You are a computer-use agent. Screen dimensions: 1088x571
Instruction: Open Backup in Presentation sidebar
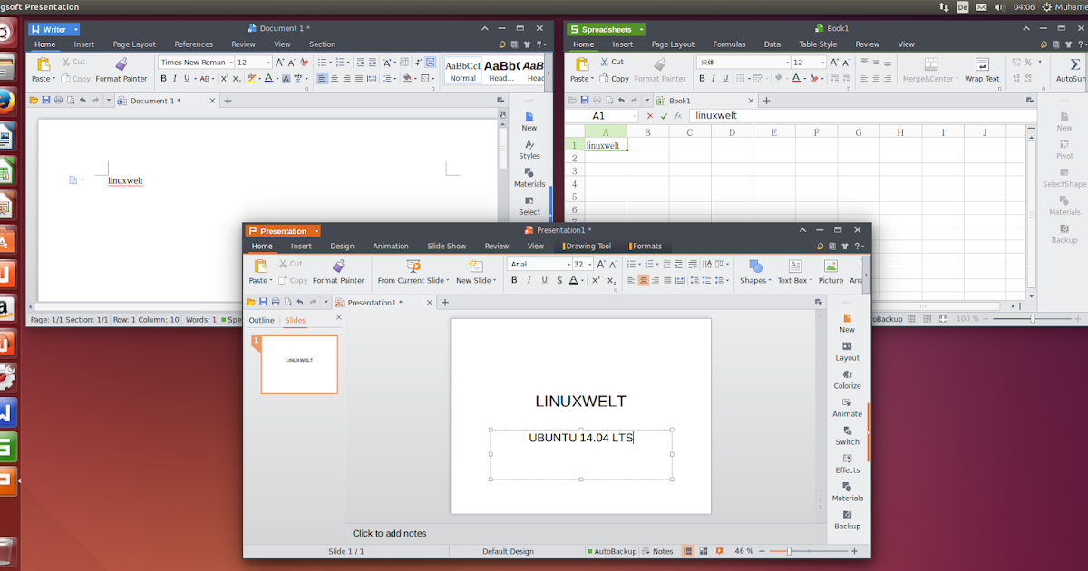(847, 519)
